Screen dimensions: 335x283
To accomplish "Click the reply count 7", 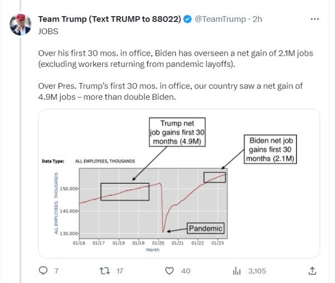I will (55, 271).
